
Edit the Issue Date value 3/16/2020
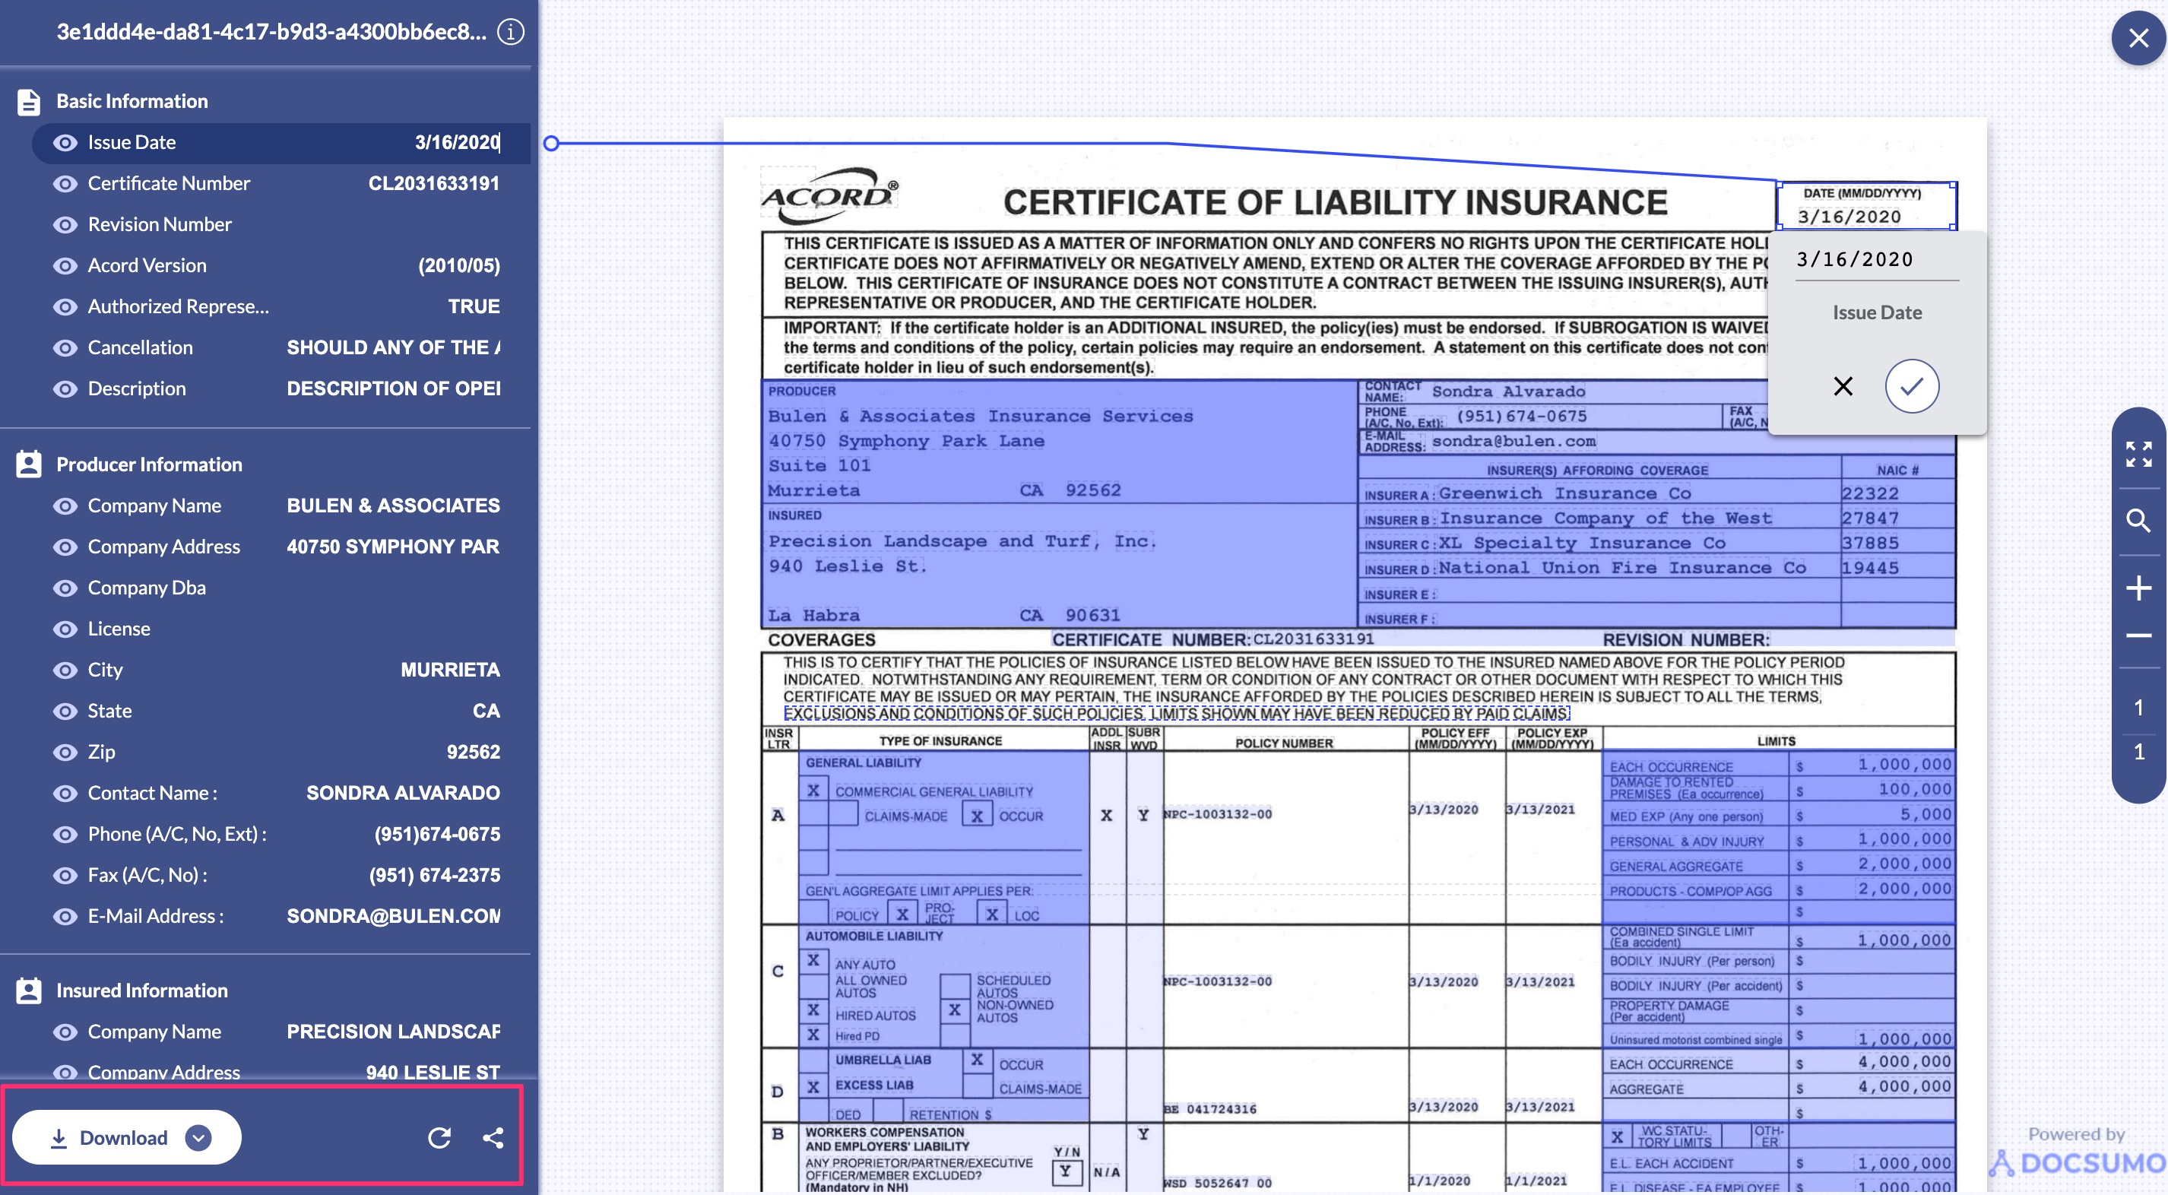point(457,143)
